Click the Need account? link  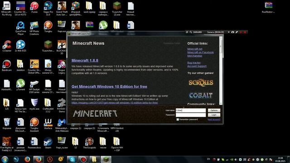214,120
